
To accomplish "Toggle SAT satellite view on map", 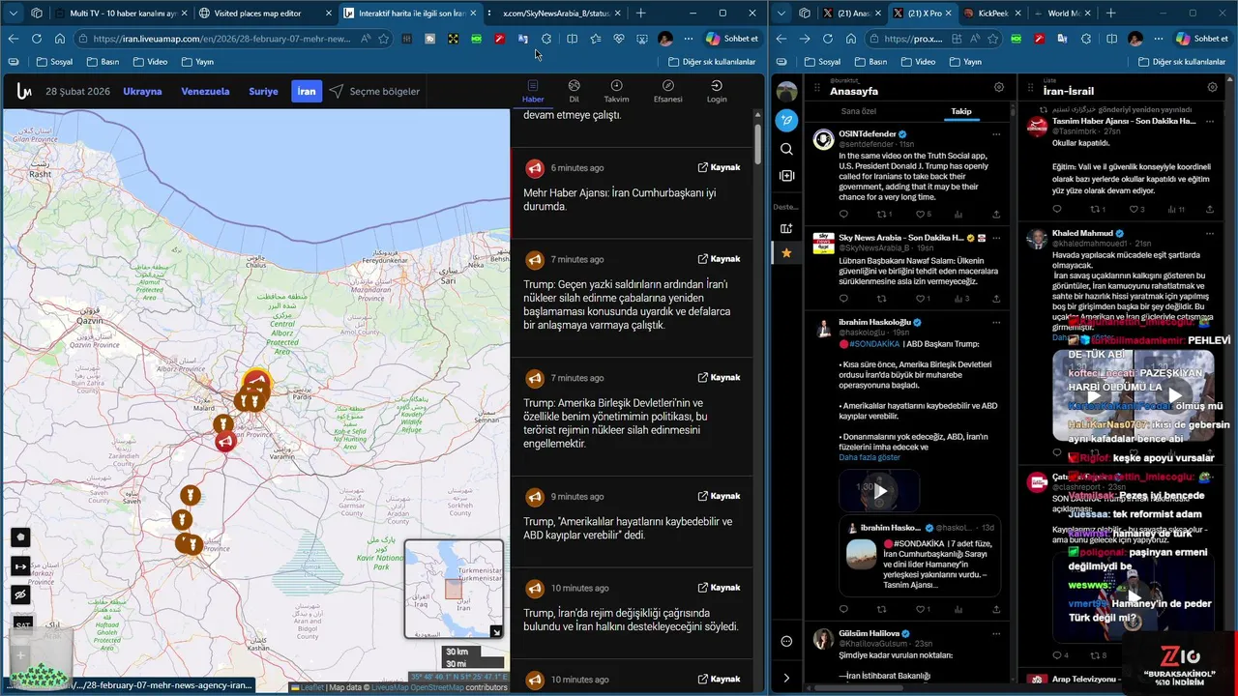I will pyautogui.click(x=21, y=624).
